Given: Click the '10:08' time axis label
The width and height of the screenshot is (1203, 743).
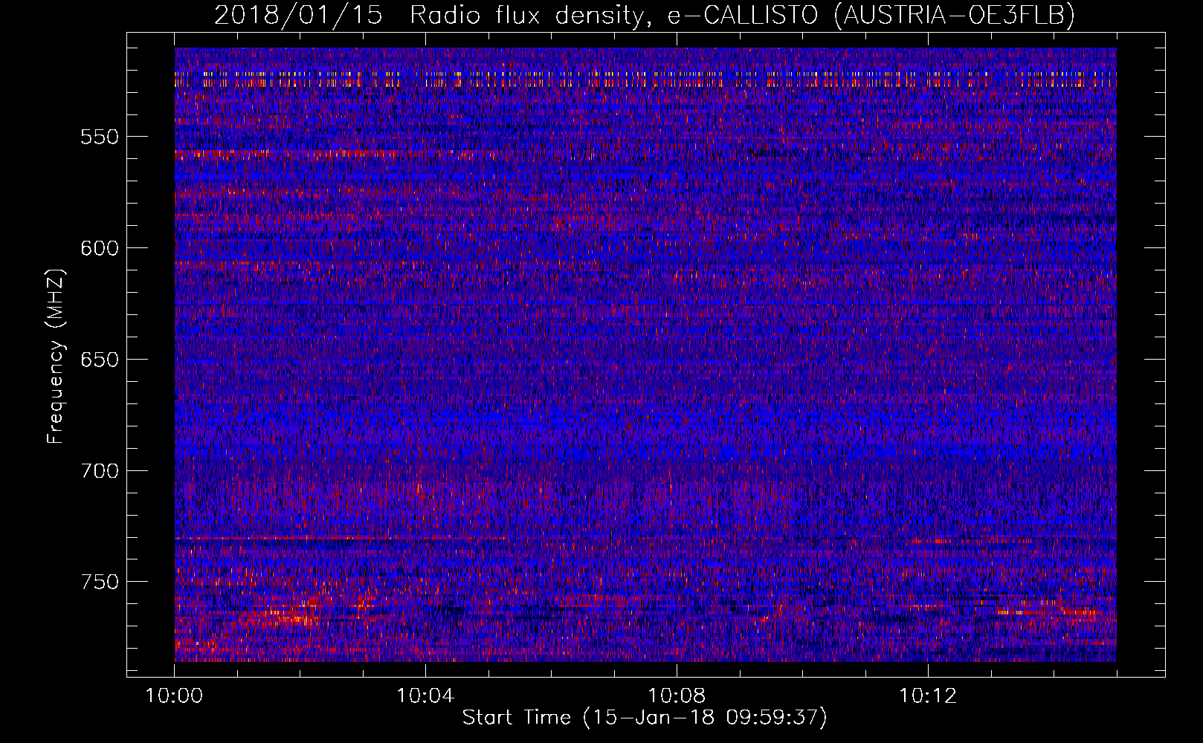Looking at the screenshot, I should [677, 696].
